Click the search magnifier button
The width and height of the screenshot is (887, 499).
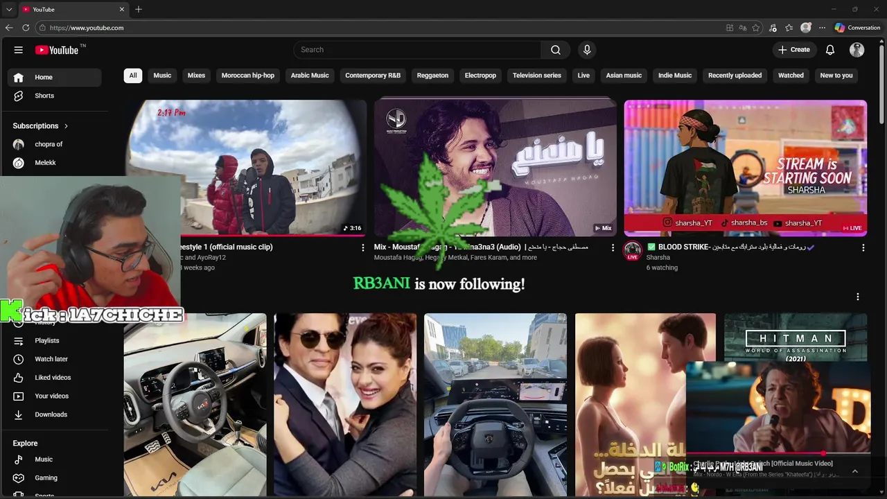click(x=556, y=50)
